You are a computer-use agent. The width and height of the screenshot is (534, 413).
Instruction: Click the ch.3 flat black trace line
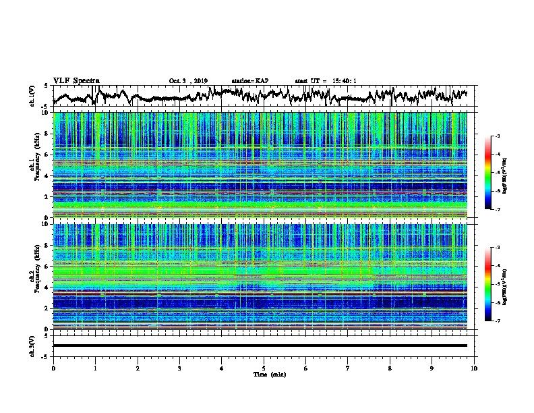[x=260, y=346]
